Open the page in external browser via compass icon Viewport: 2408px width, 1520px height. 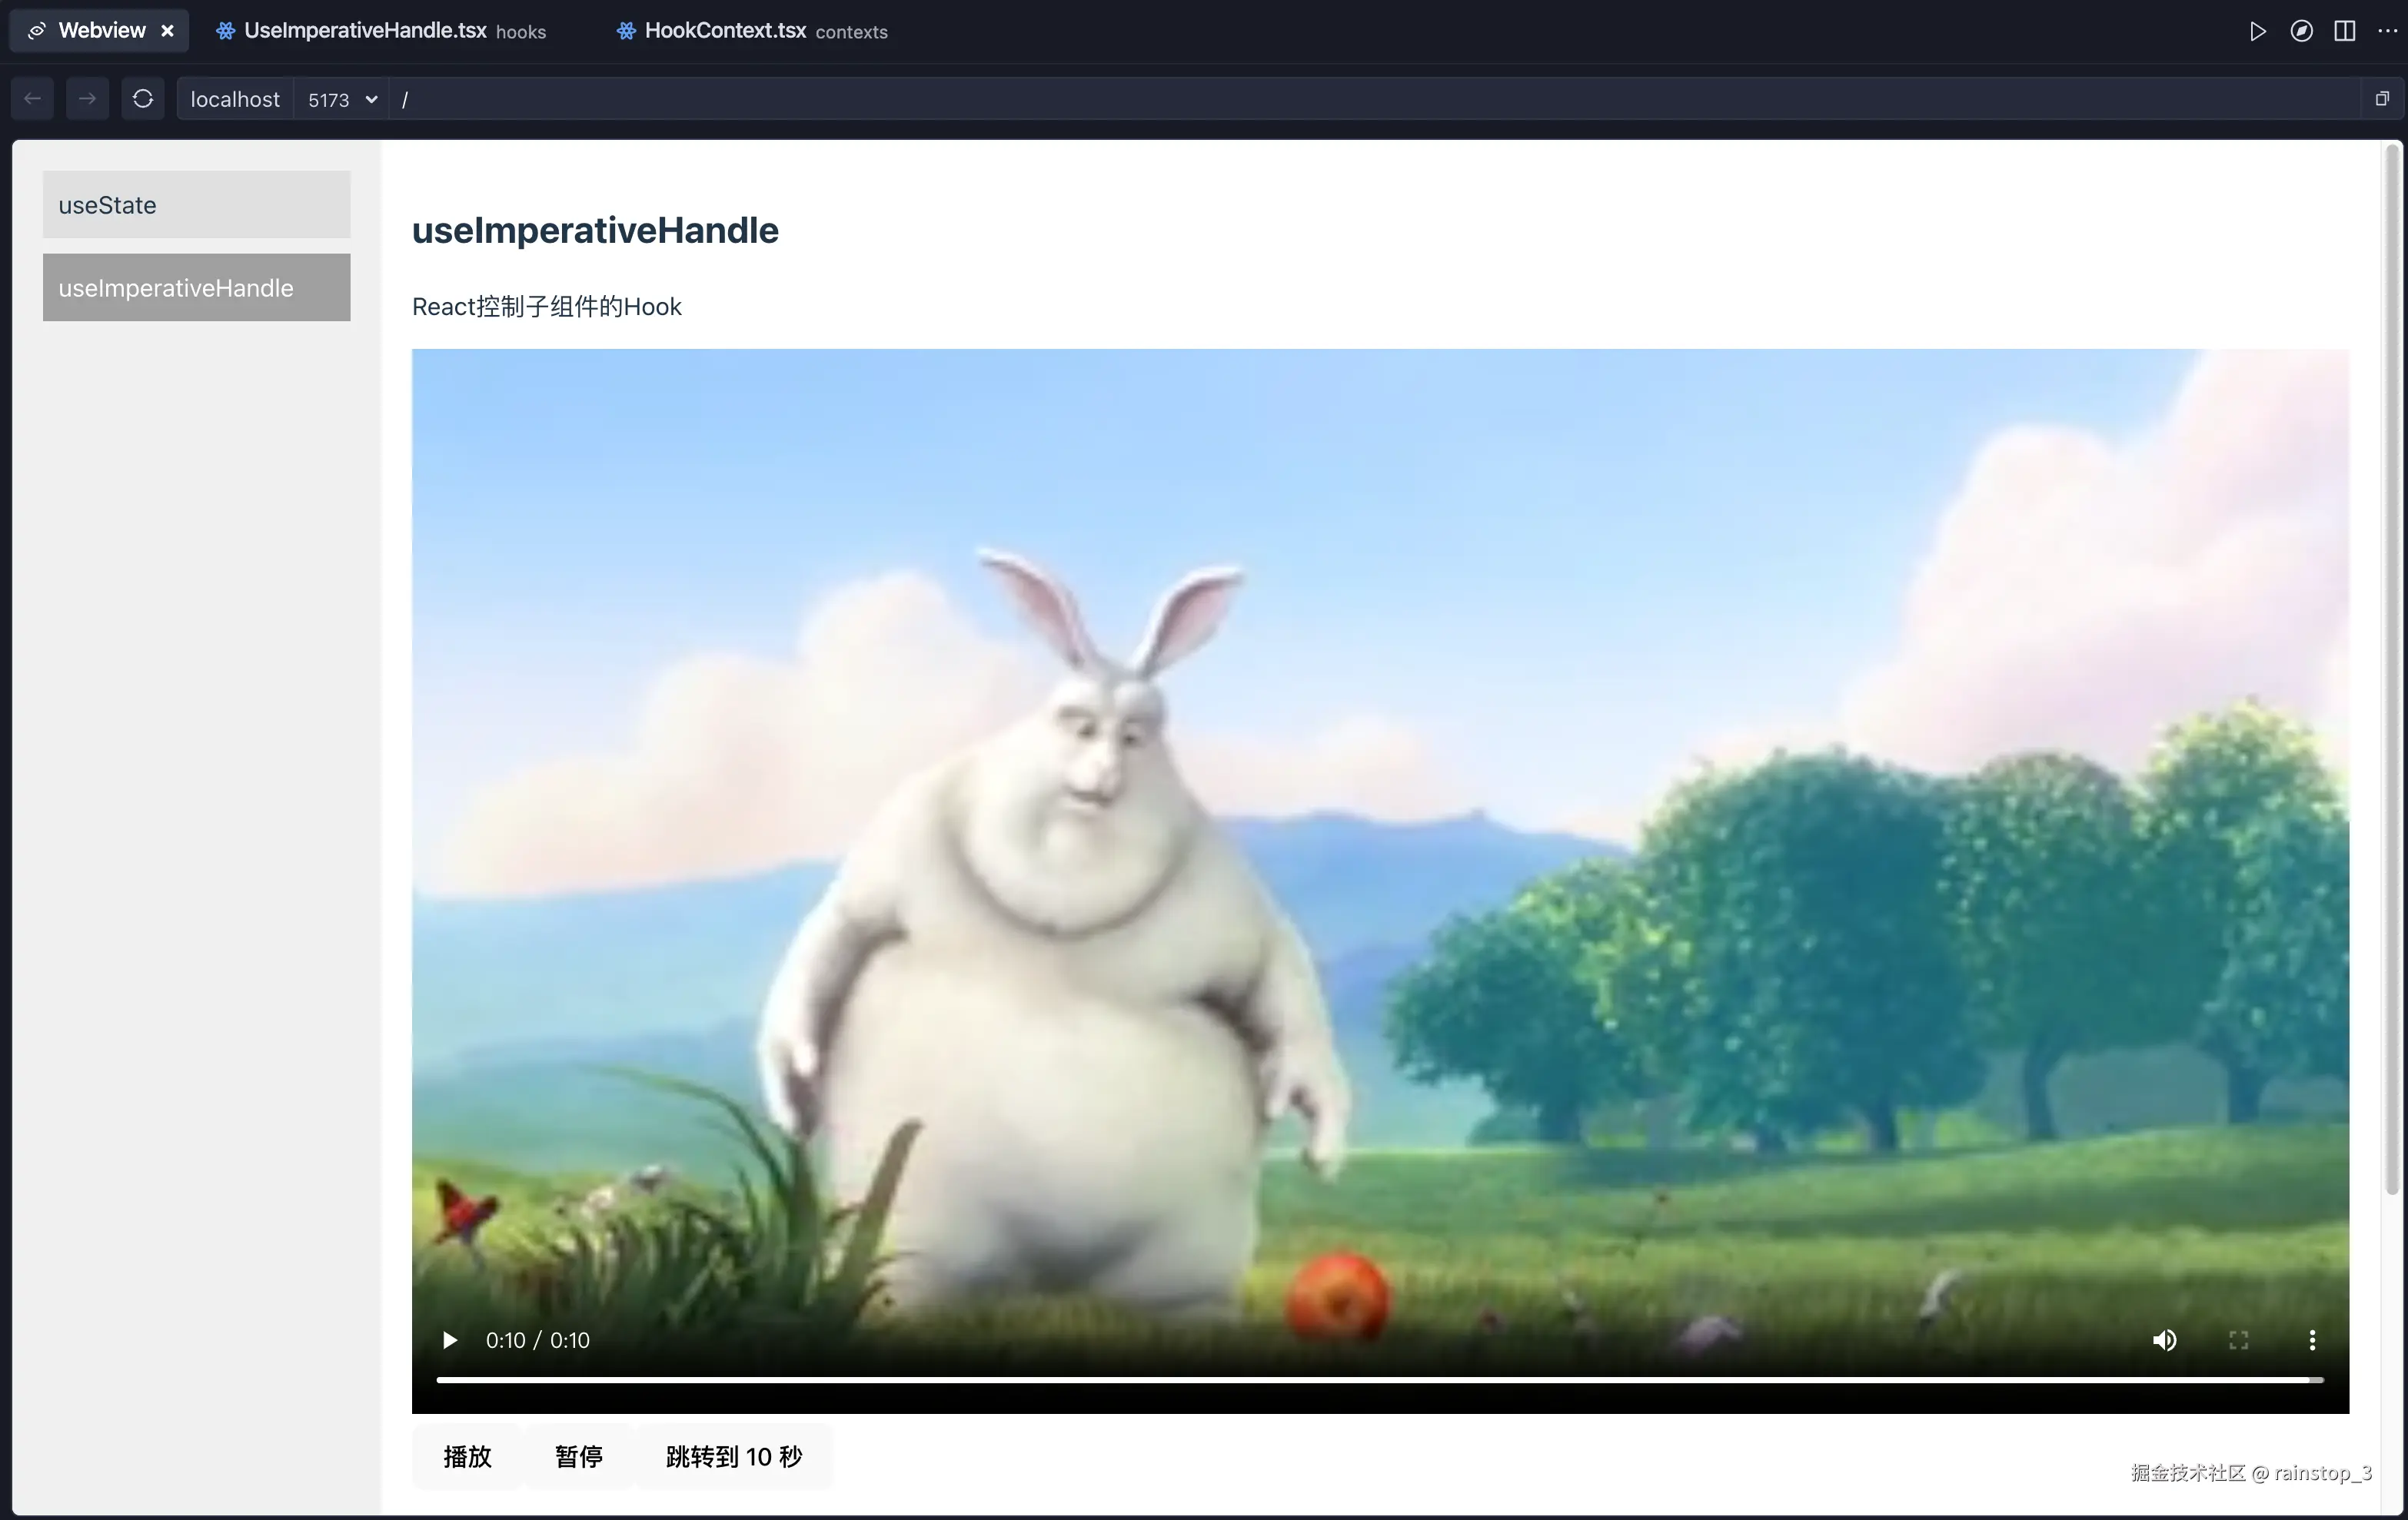point(2301,30)
